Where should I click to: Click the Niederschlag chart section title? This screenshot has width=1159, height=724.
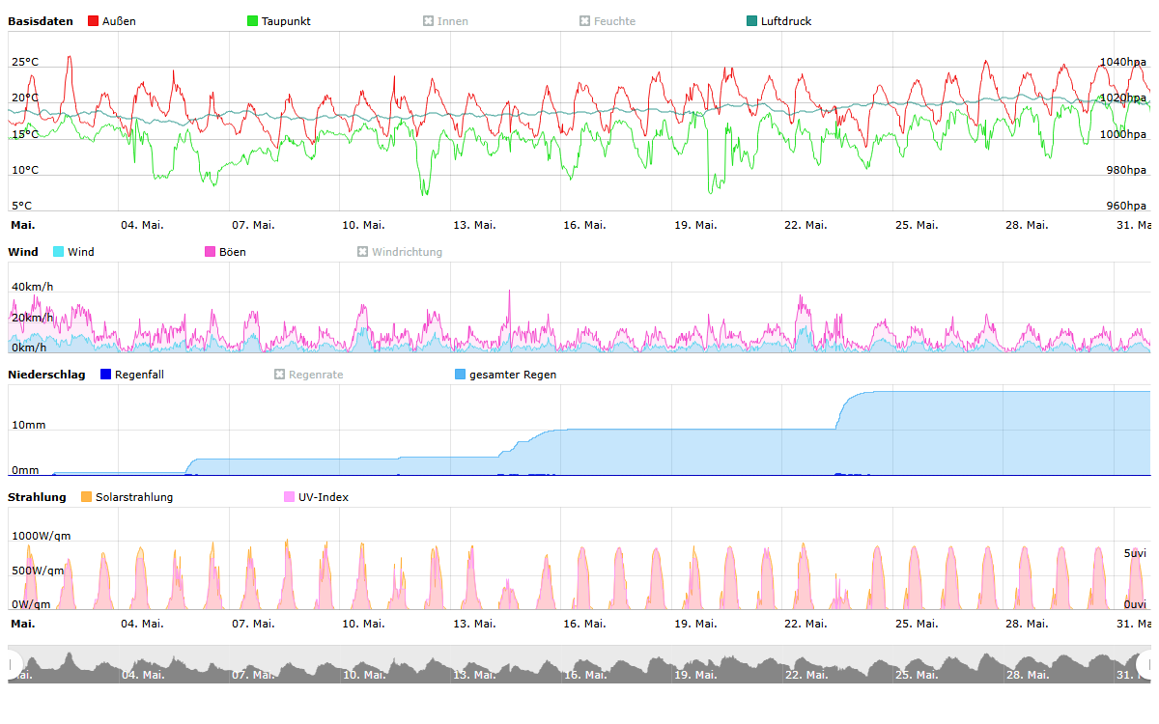tap(46, 375)
